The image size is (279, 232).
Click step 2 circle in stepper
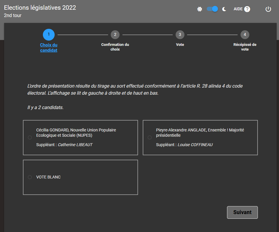[x=115, y=35]
